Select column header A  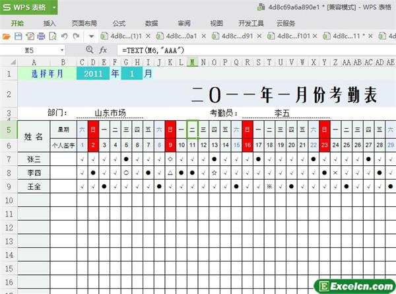(34, 62)
